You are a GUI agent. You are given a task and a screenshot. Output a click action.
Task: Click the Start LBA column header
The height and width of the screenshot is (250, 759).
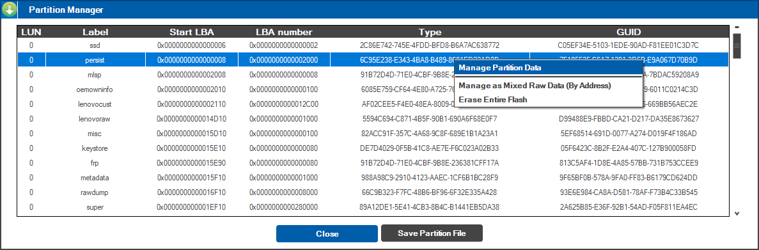[192, 33]
